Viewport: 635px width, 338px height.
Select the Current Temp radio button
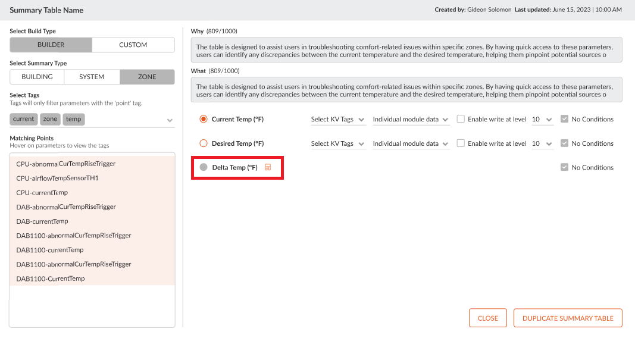[204, 119]
